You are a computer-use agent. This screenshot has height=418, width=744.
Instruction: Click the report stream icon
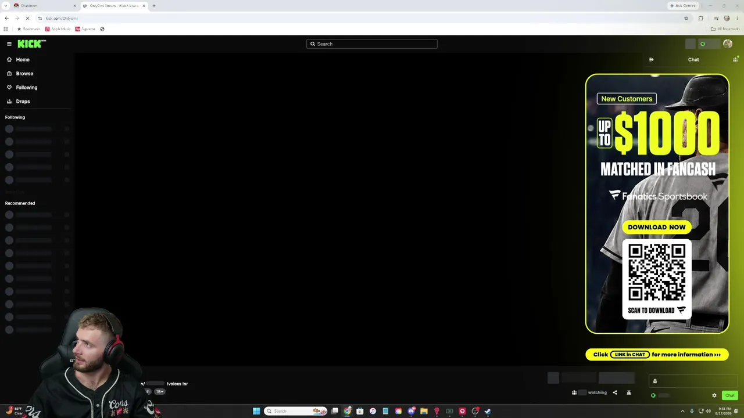(x=628, y=392)
